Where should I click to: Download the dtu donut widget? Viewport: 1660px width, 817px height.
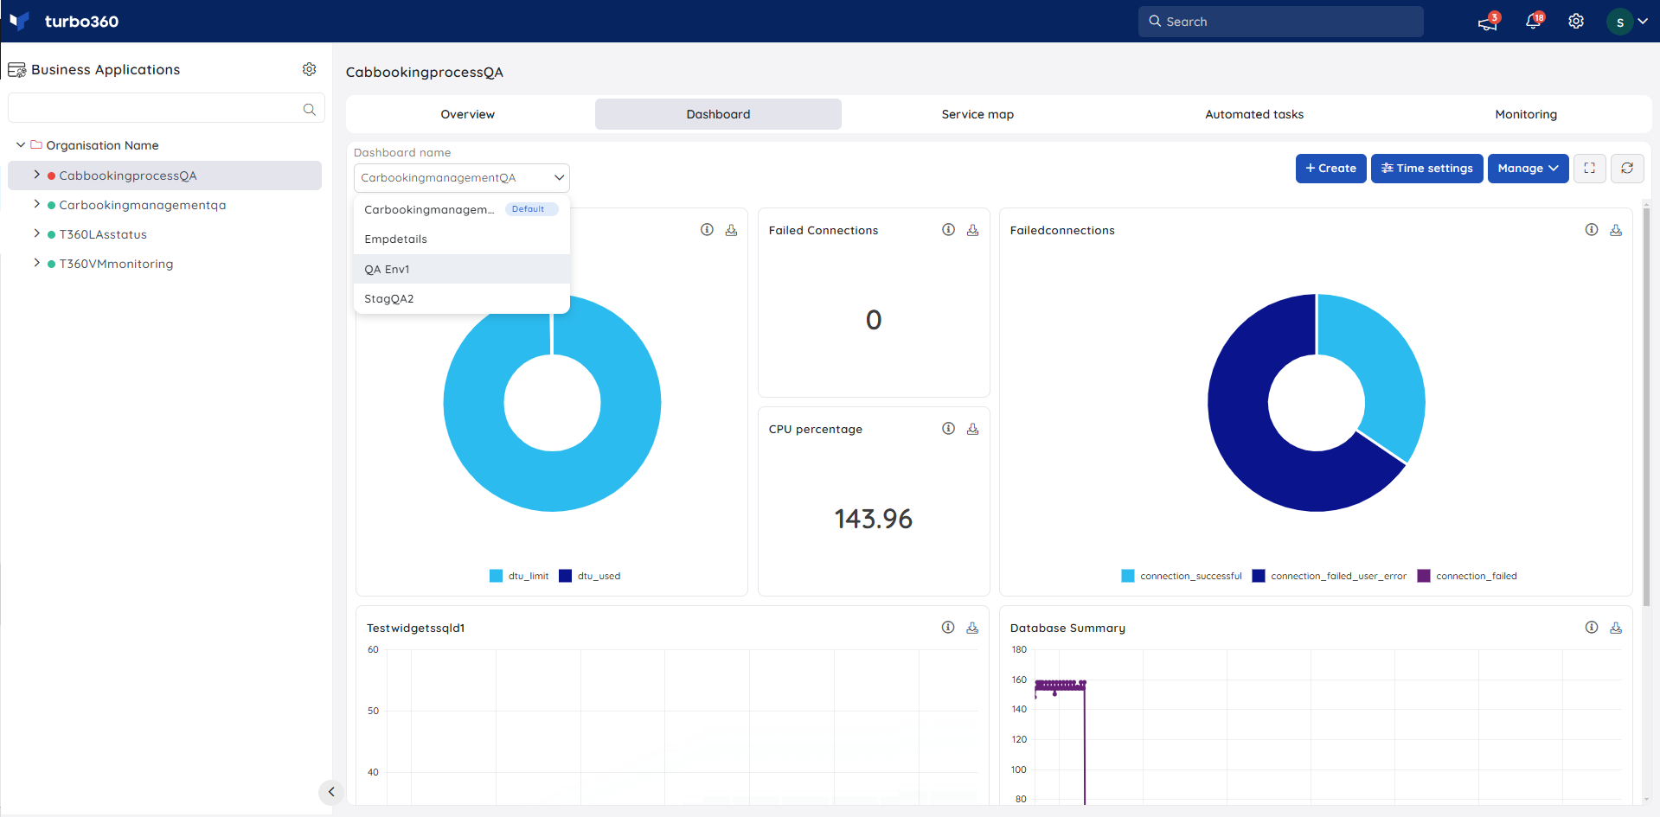731,230
